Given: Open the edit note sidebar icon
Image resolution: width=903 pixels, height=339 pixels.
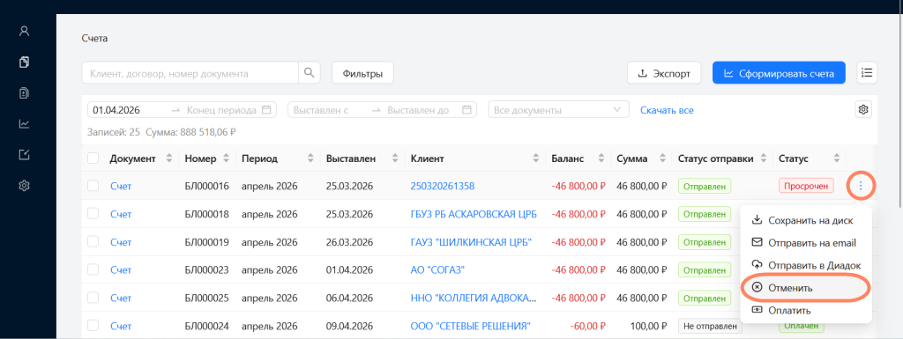Looking at the screenshot, I should point(24,155).
